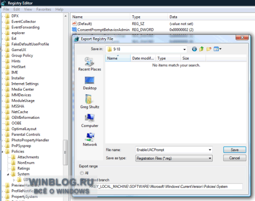The height and width of the screenshot is (201, 255).
Task: Sort file list by Size column
Action: (193, 58)
